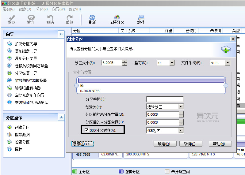Open the 分区(P) menu
This screenshot has height=175, width=245.
pos(42,9)
